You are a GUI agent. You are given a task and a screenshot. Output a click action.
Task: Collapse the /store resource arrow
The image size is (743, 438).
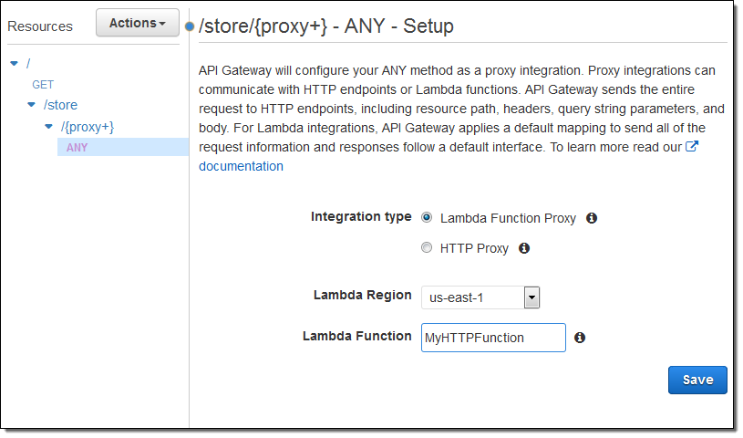32,105
